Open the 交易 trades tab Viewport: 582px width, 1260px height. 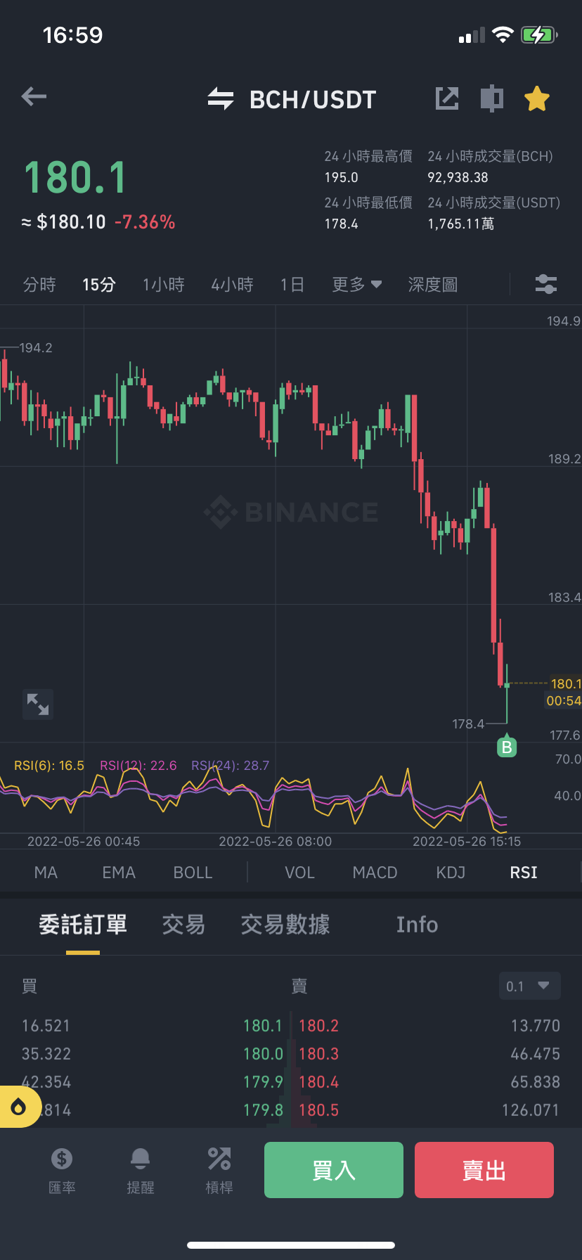(x=184, y=925)
